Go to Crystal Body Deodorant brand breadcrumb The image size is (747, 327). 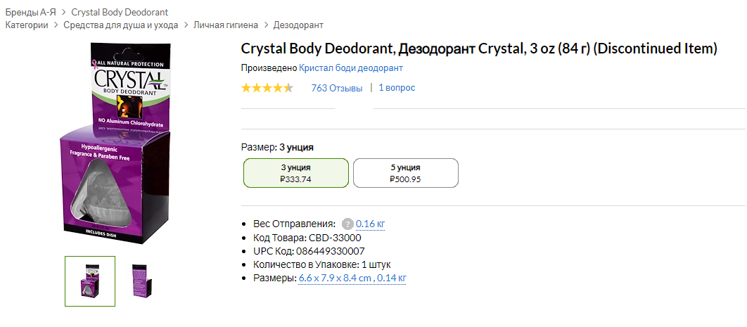[120, 13]
